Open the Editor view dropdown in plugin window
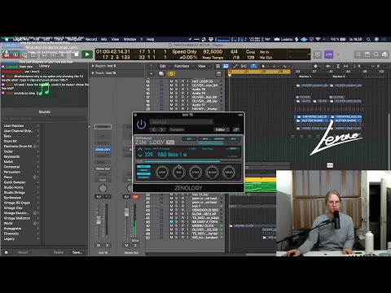The height and width of the screenshot is (293, 391). point(222,129)
